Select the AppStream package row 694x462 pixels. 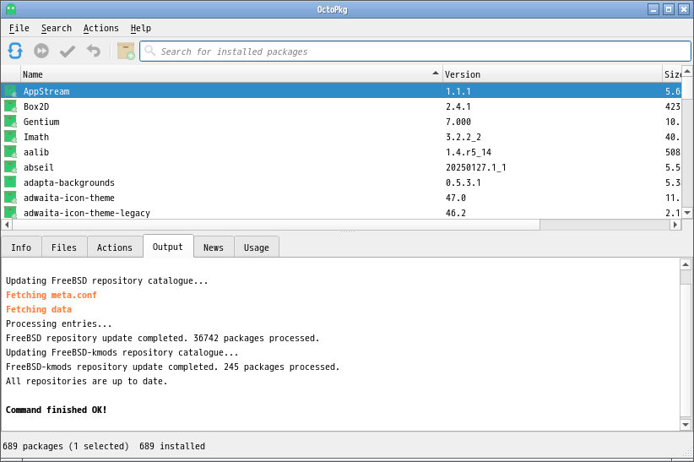341,91
